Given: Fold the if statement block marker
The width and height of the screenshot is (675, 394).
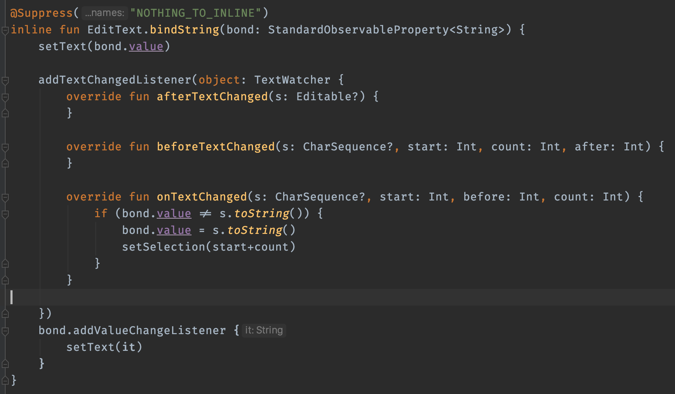Looking at the screenshot, I should click(5, 214).
